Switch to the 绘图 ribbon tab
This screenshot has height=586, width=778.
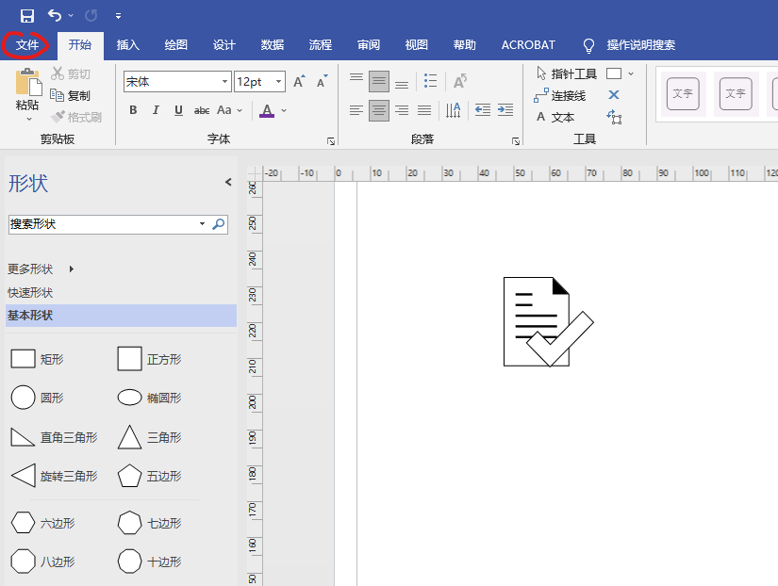pyautogui.click(x=176, y=45)
